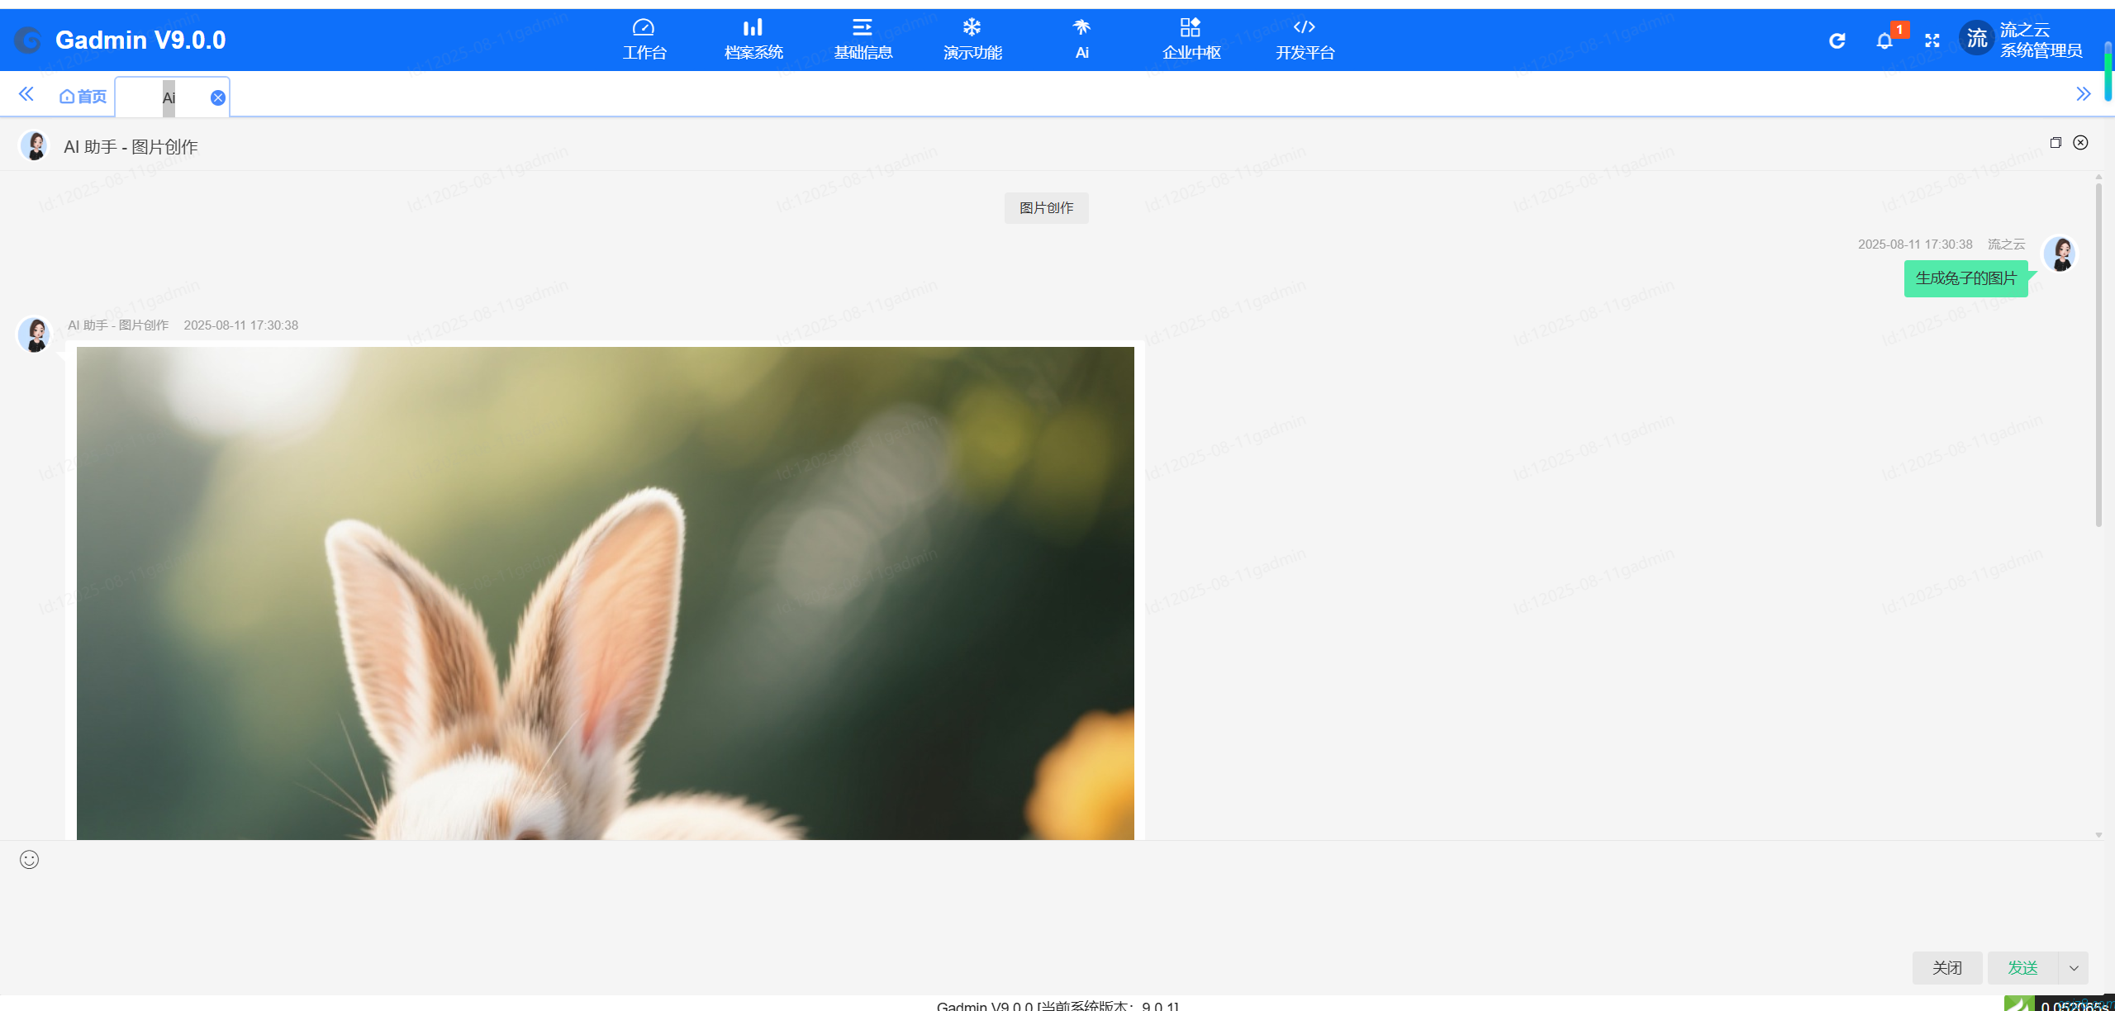View the generated rabbit image thumbnail

pyautogui.click(x=605, y=591)
